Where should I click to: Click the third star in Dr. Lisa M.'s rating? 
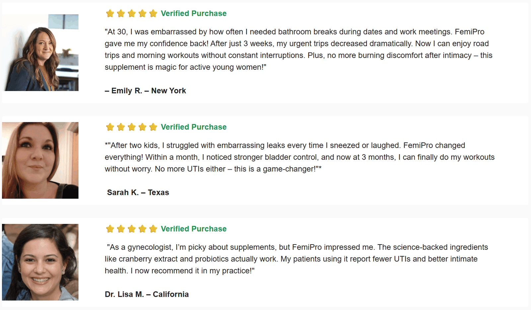(132, 229)
